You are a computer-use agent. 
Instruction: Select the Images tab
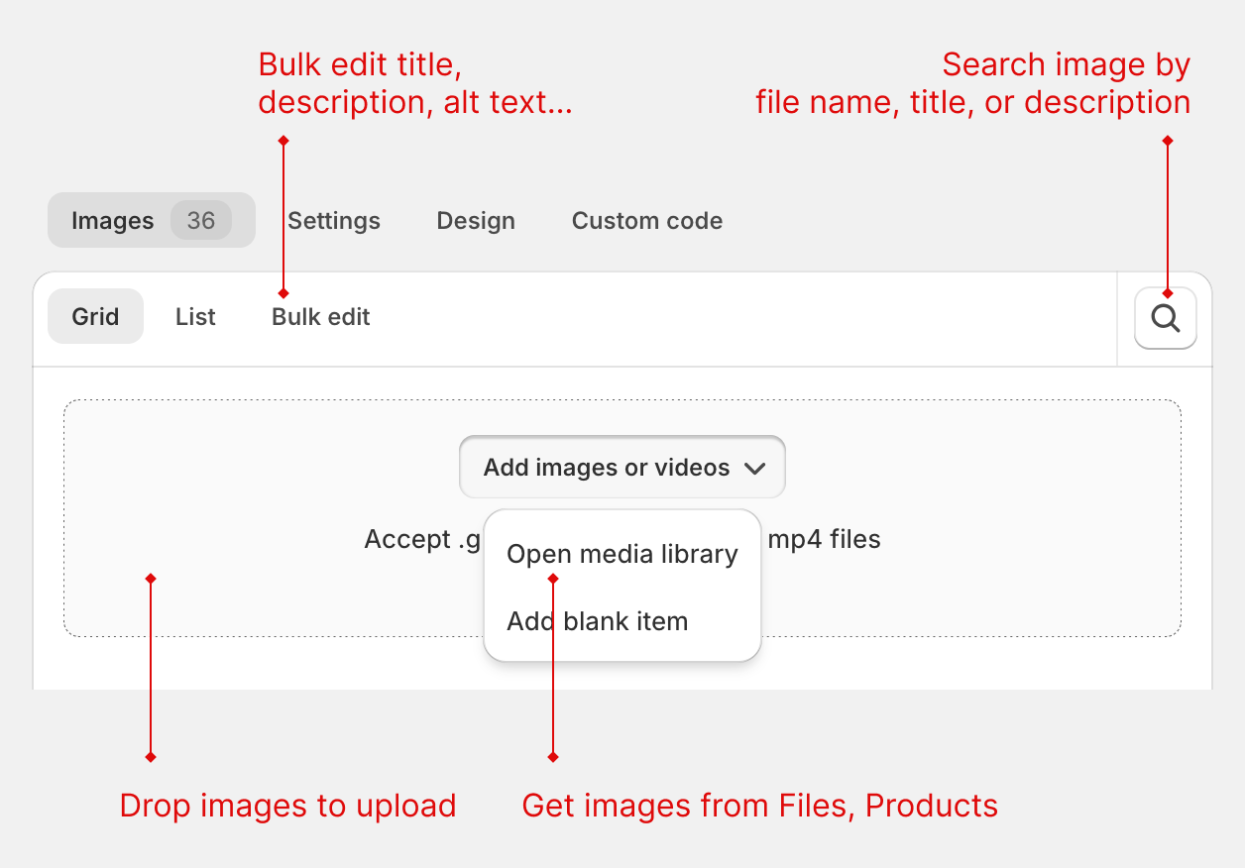[112, 220]
